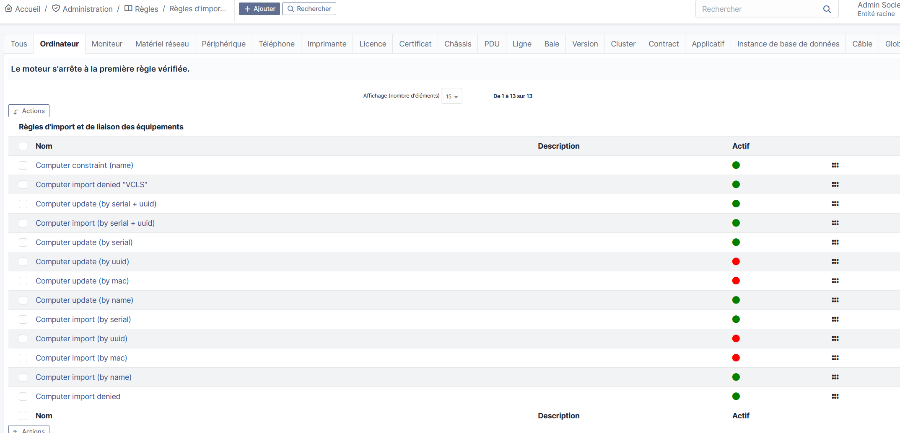
Task: Switch to the Matériel réseau tab
Action: (x=162, y=44)
